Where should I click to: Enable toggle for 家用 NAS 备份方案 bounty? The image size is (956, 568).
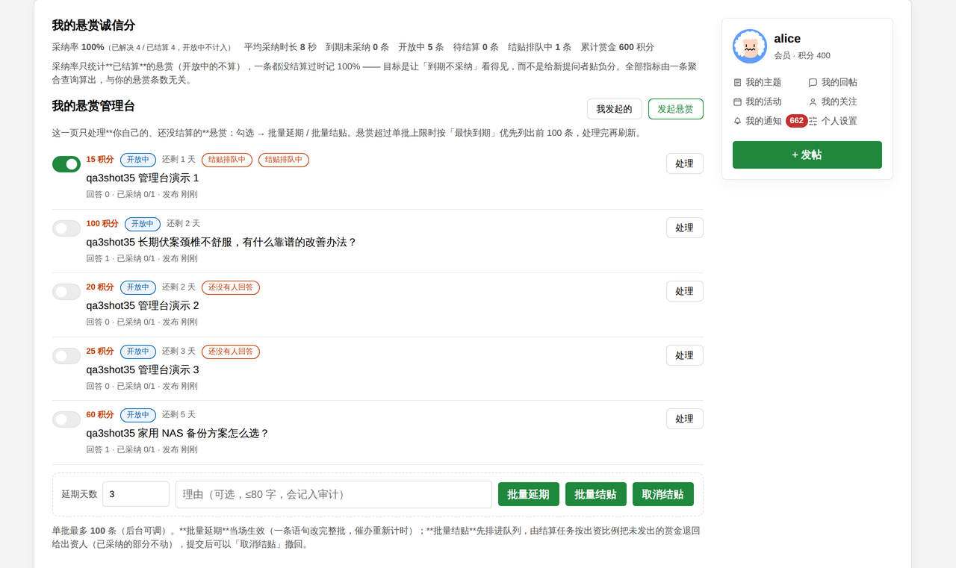click(66, 419)
